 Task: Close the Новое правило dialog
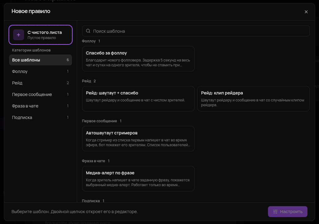click(306, 12)
